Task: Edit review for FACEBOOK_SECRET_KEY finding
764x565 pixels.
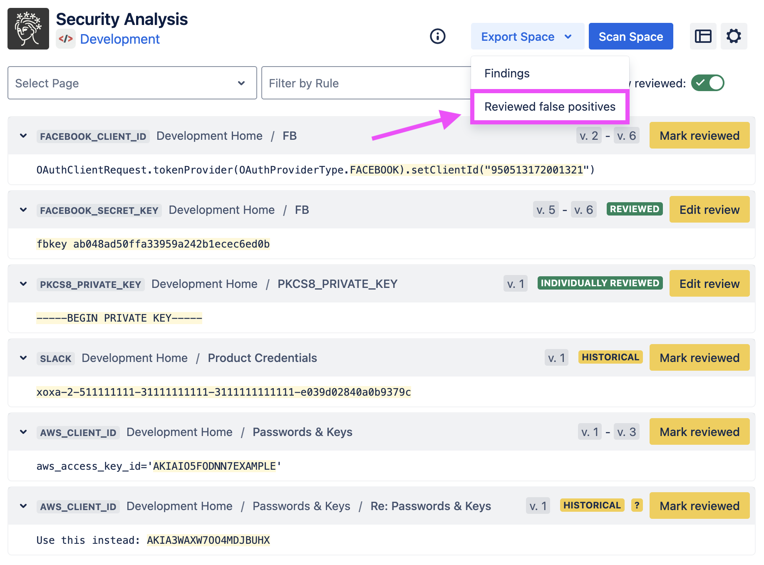Action: (x=709, y=210)
